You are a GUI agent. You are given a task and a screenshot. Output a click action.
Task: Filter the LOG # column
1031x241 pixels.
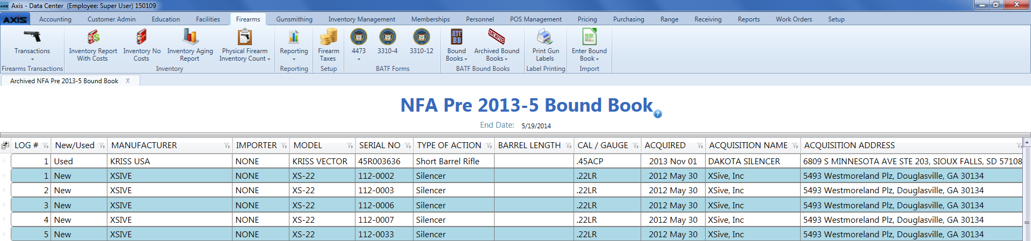46,146
